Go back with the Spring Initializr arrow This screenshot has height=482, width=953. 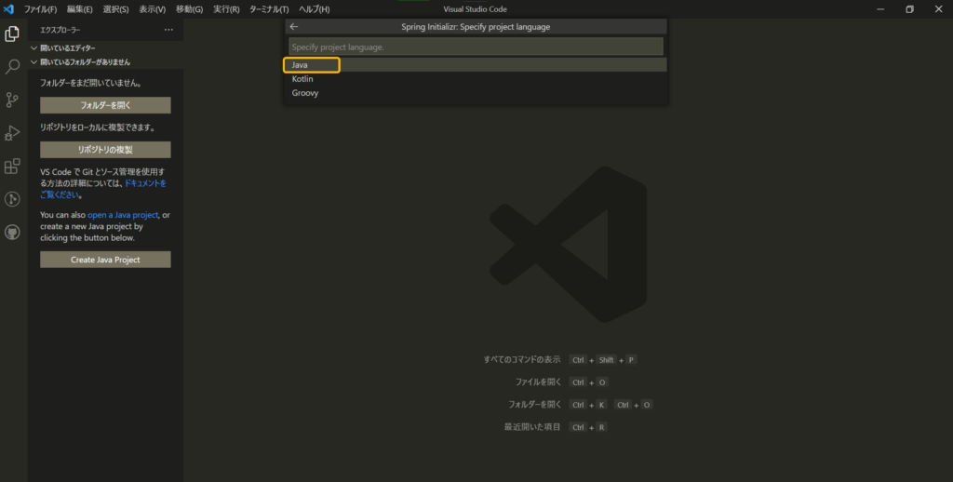point(294,27)
